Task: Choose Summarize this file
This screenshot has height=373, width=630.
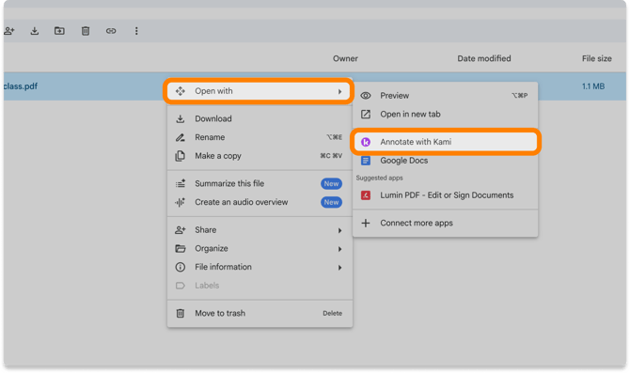Action: point(260,183)
